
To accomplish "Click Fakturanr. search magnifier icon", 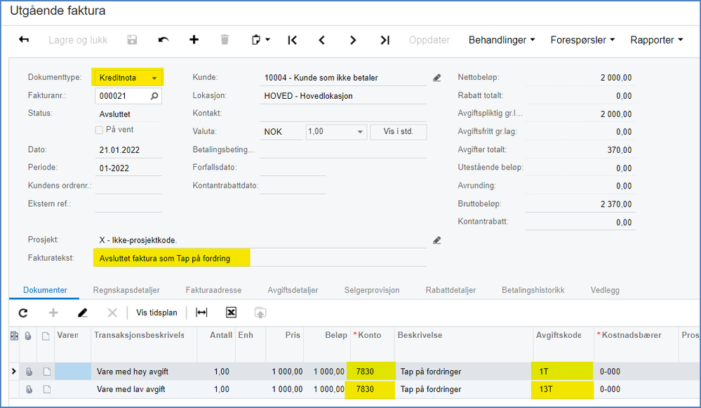I will click(154, 96).
